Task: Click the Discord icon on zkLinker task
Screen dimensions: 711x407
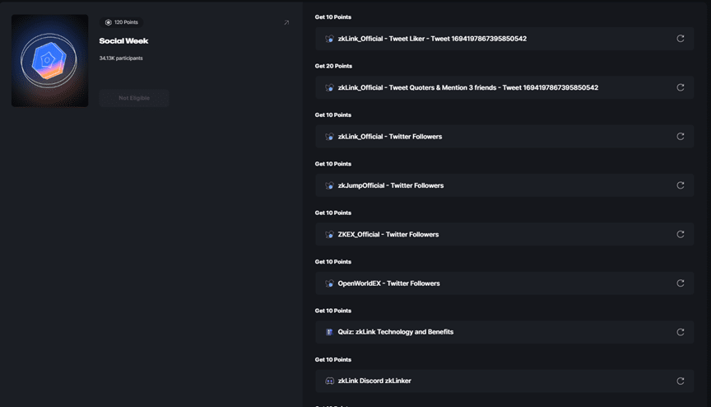Action: (330, 381)
